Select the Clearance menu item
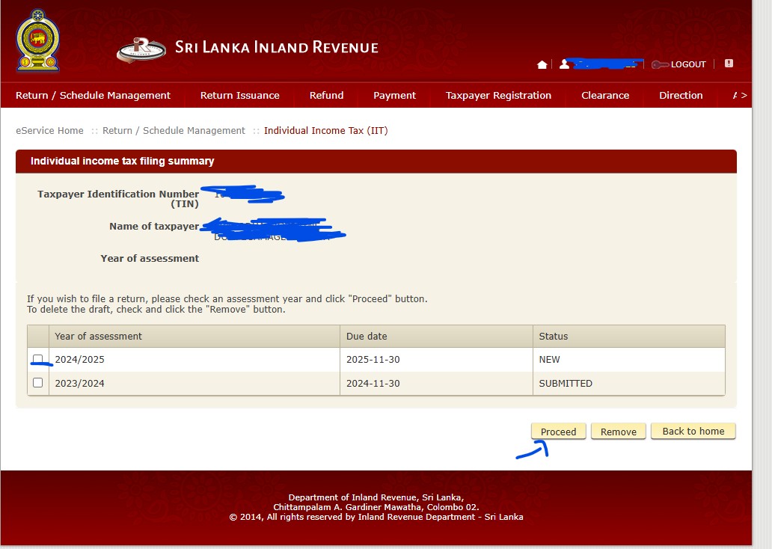Viewport: 772px width, 549px height. pyautogui.click(x=605, y=96)
